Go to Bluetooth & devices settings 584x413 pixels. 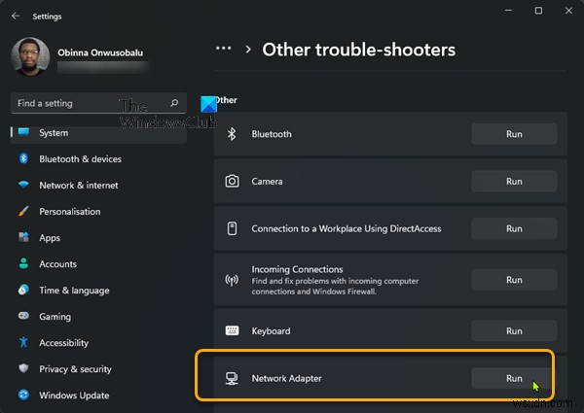[x=80, y=159]
